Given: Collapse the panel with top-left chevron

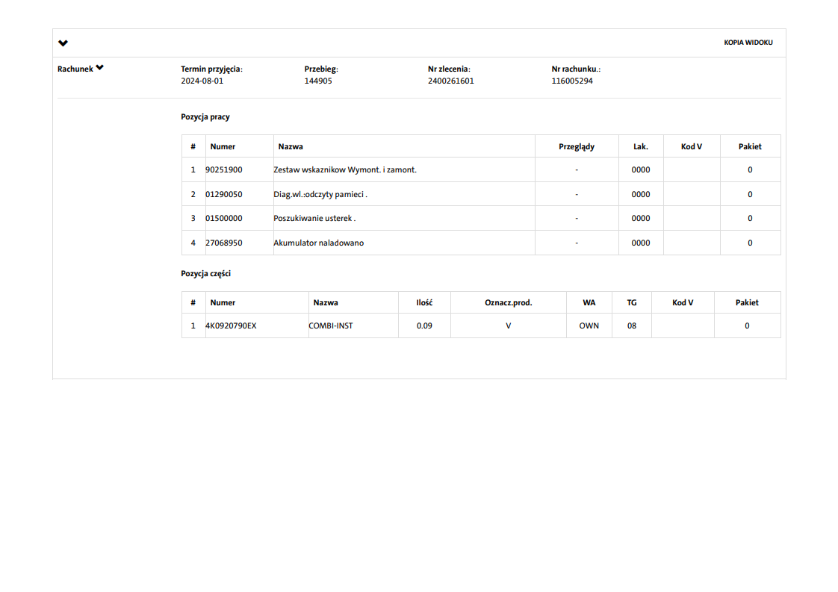Looking at the screenshot, I should (63, 43).
